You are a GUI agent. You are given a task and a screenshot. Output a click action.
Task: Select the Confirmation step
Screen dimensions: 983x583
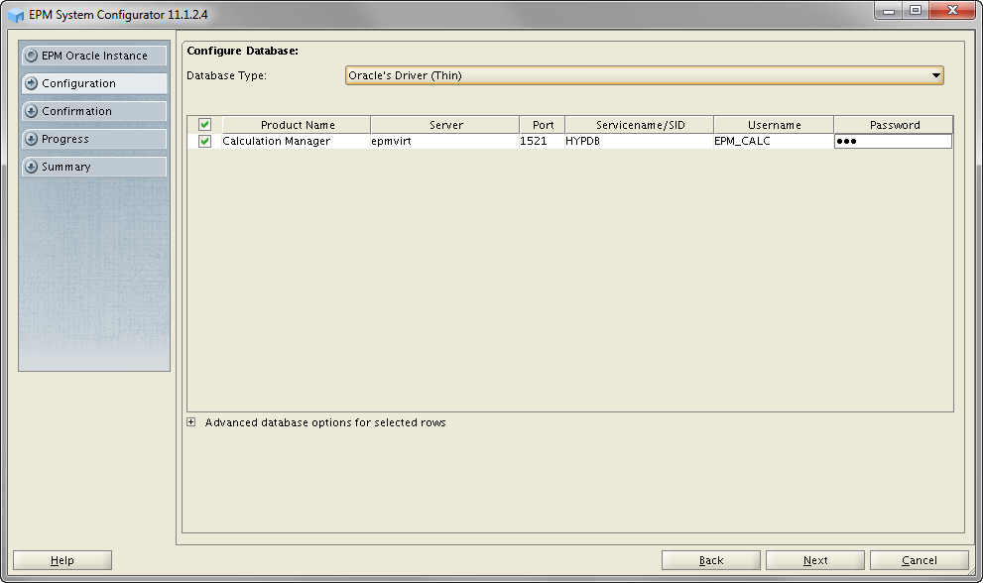[x=94, y=111]
